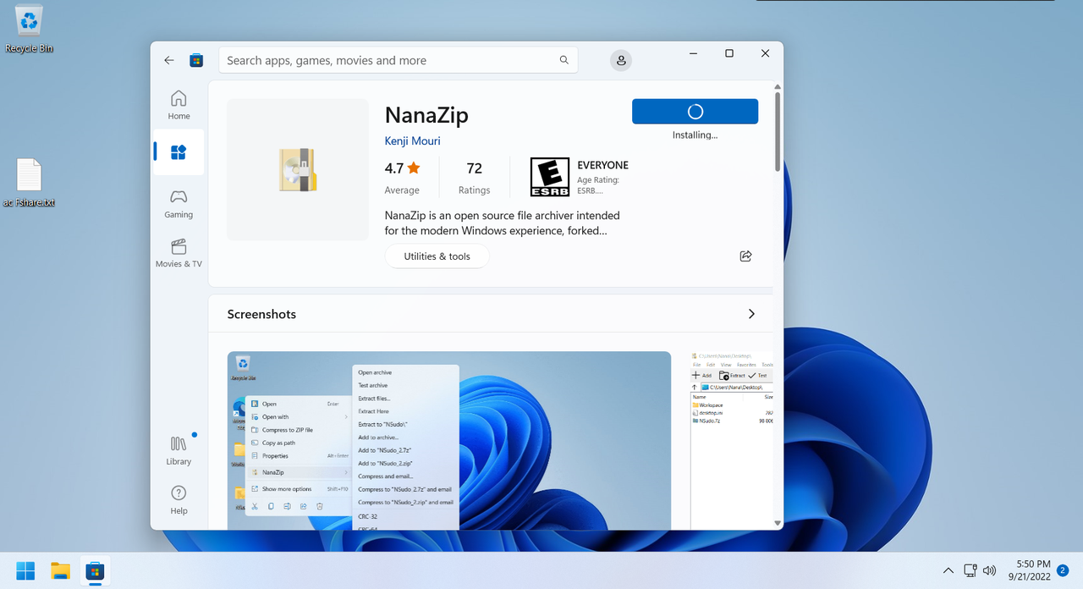
Task: Click the share icon for NanaZip
Action: coord(745,256)
